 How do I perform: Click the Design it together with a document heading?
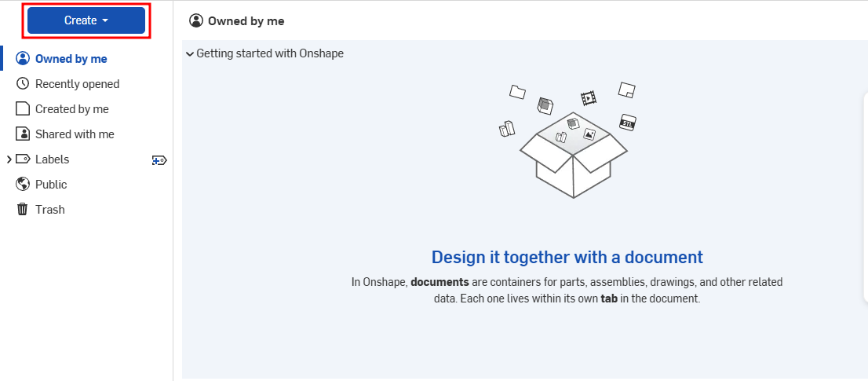[x=567, y=257]
